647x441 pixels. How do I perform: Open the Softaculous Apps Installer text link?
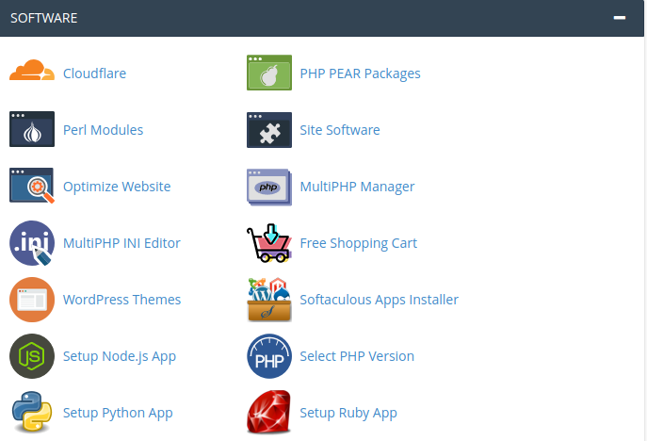point(379,300)
